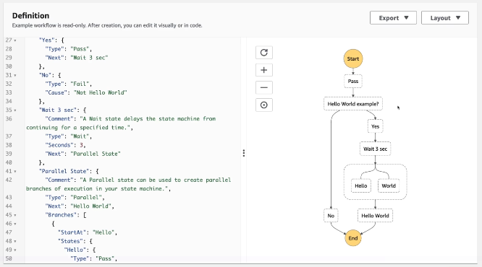Open the Layout dropdown
Image resolution: width=482 pixels, height=267 pixels.
click(x=445, y=18)
